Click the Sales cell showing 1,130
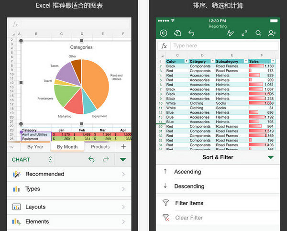287x231 pixels. click(262, 66)
